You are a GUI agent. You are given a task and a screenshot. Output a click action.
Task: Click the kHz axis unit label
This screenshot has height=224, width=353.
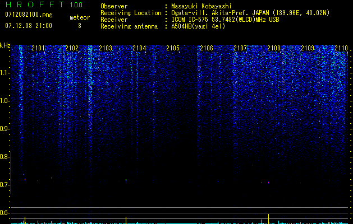click(5, 45)
